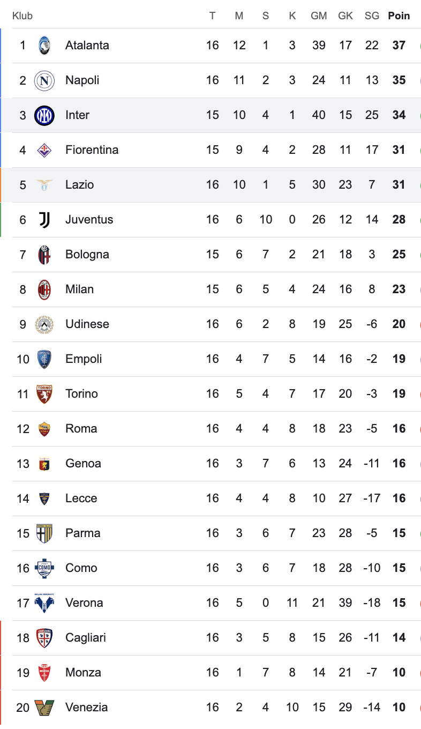This screenshot has width=421, height=729.
Task: Click the Como club logo
Action: point(44,568)
